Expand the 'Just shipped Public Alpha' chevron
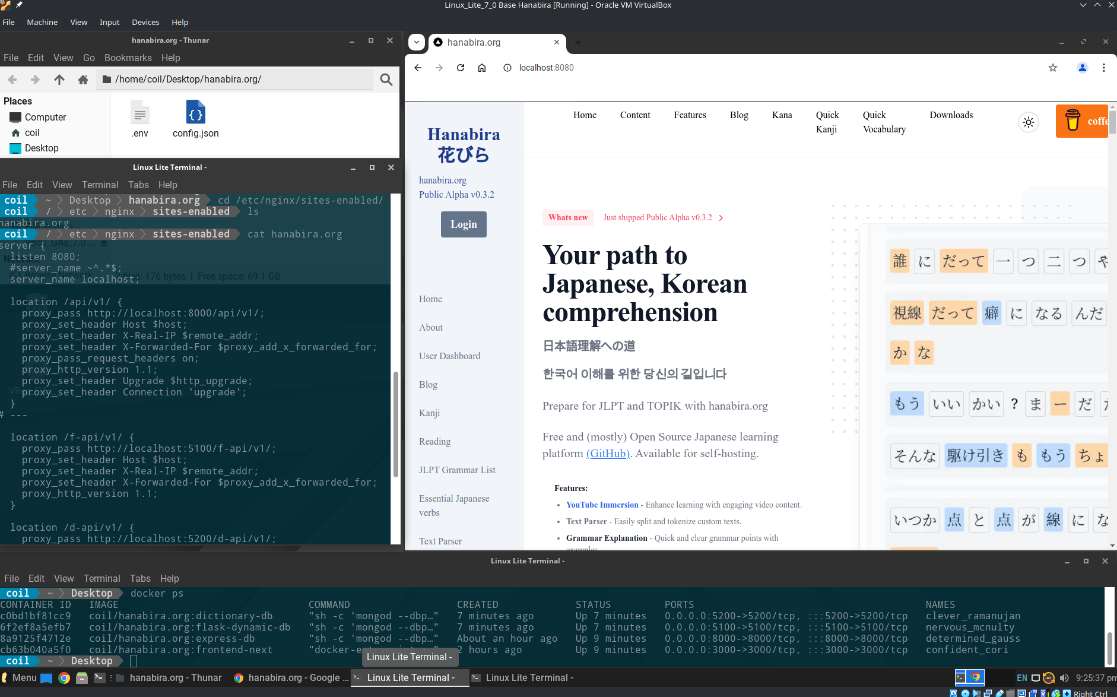This screenshot has width=1117, height=697. click(x=721, y=218)
